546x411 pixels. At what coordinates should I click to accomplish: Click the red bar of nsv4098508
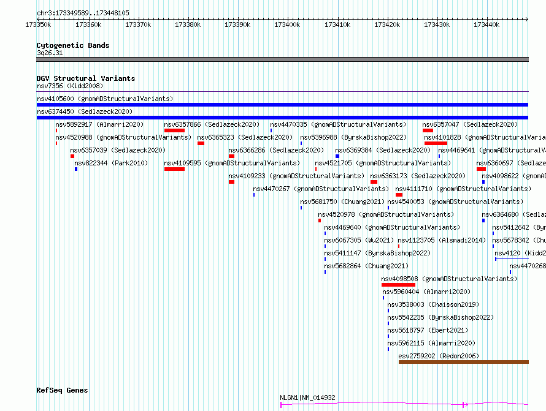coord(398,285)
